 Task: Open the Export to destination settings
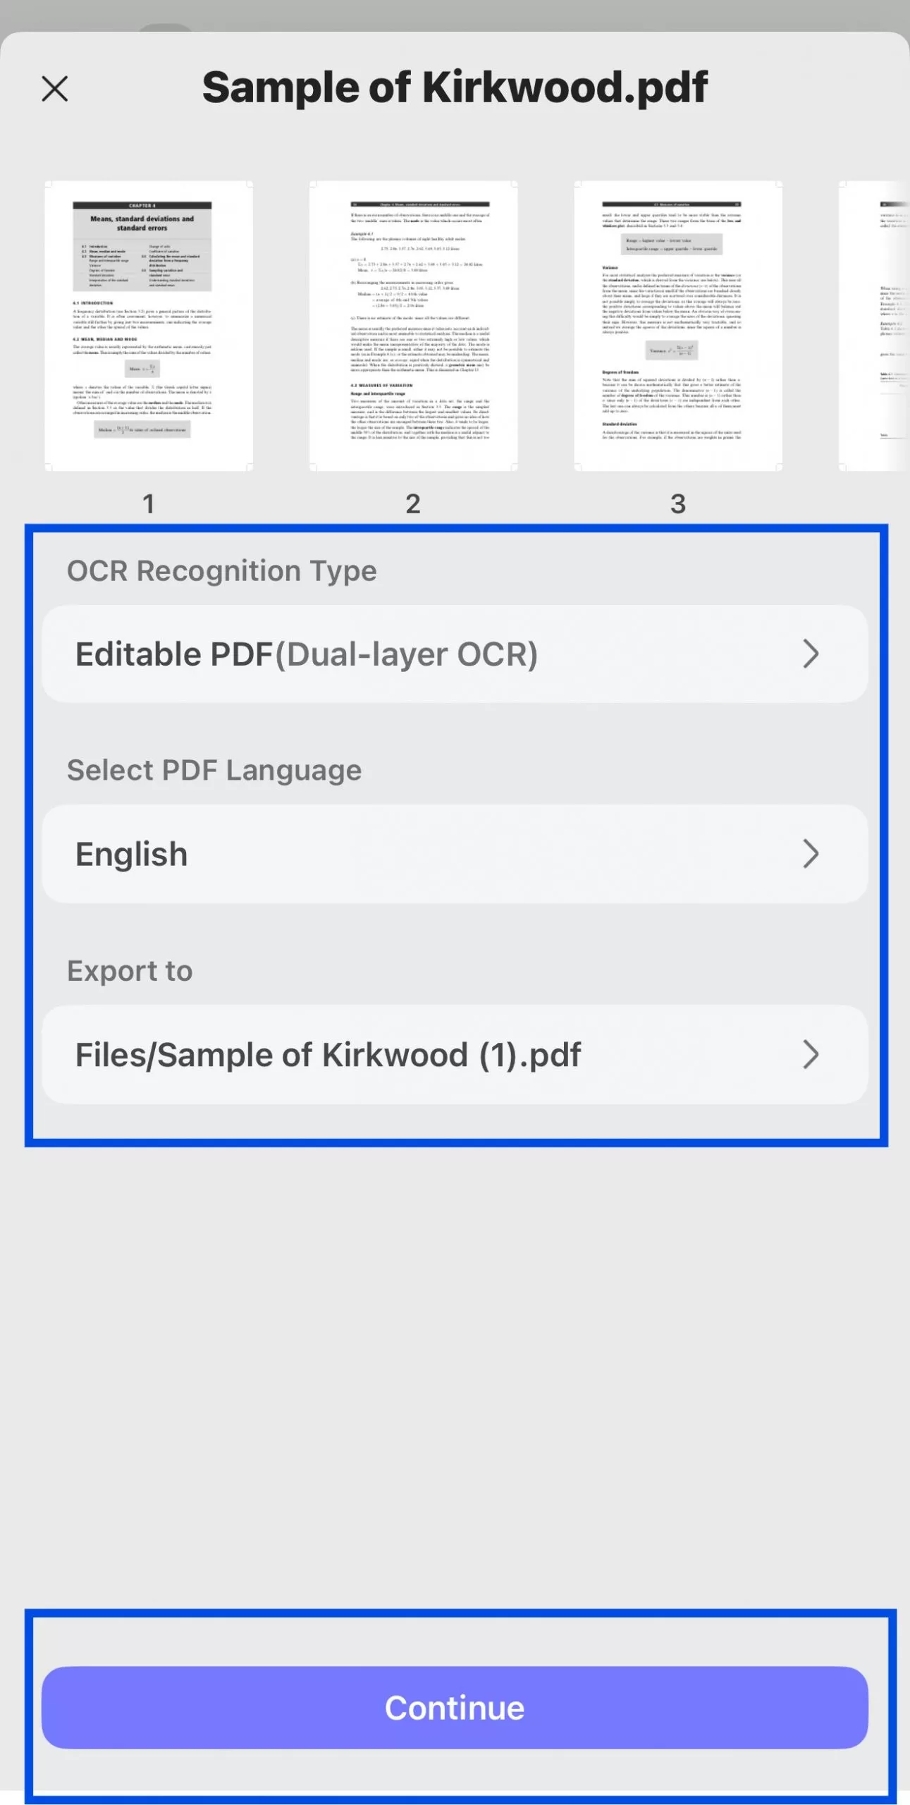coord(455,1055)
